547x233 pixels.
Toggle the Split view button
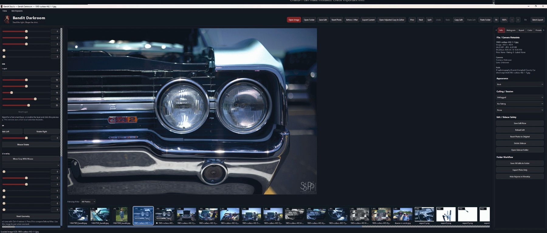point(429,20)
